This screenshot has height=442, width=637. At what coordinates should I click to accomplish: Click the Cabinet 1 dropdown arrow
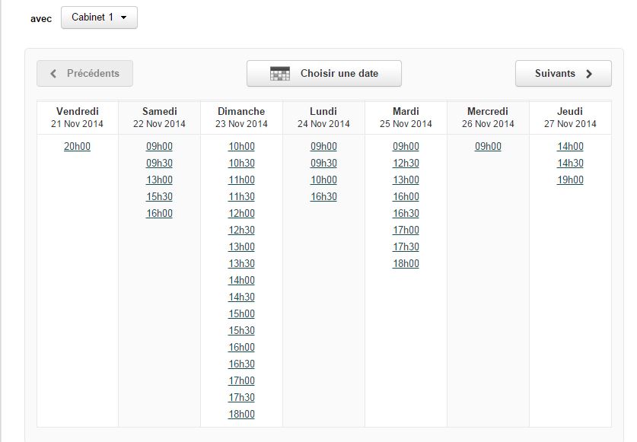[124, 17]
